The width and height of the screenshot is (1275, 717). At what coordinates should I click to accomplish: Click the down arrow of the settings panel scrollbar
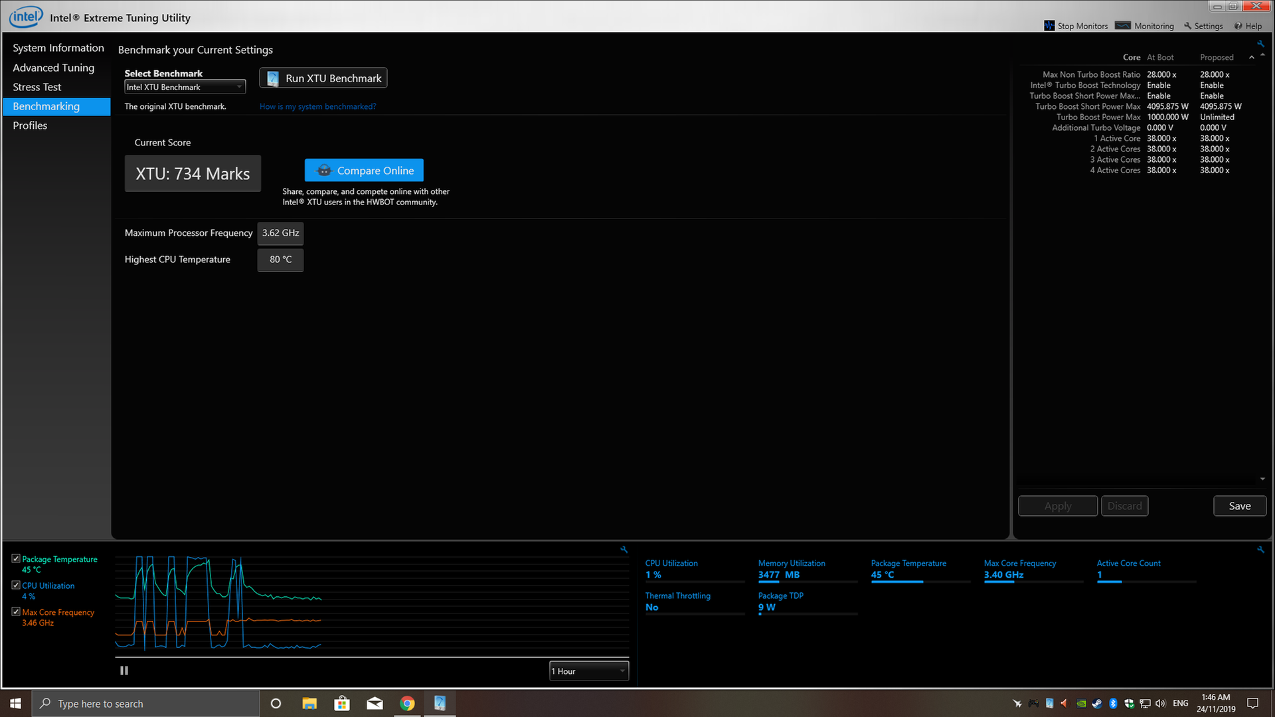pyautogui.click(x=1262, y=479)
